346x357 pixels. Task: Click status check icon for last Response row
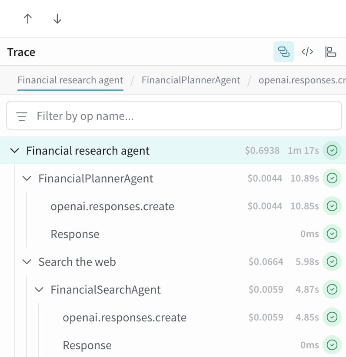coord(332,345)
